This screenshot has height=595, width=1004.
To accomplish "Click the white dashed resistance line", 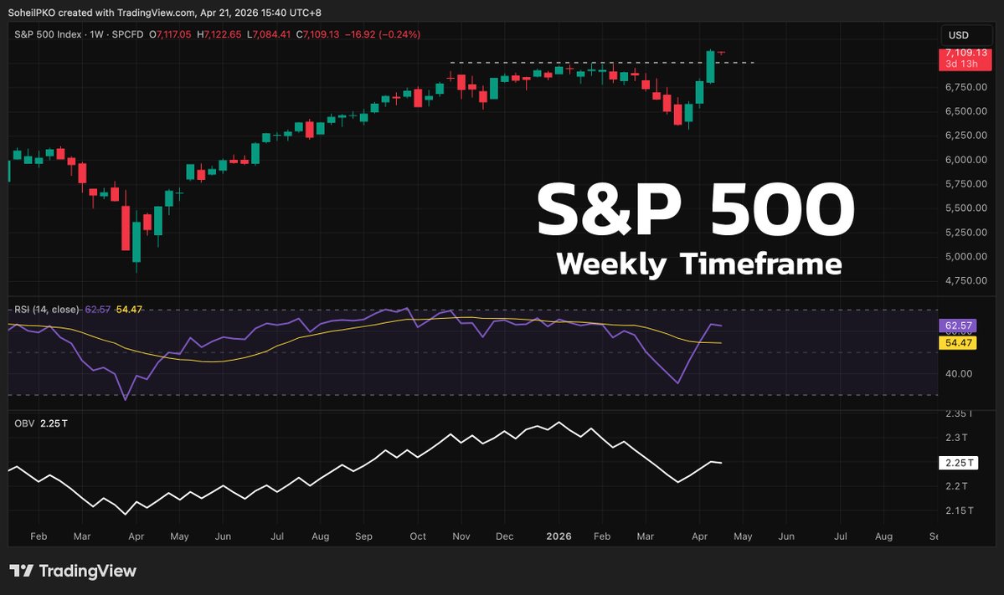I will [x=602, y=63].
